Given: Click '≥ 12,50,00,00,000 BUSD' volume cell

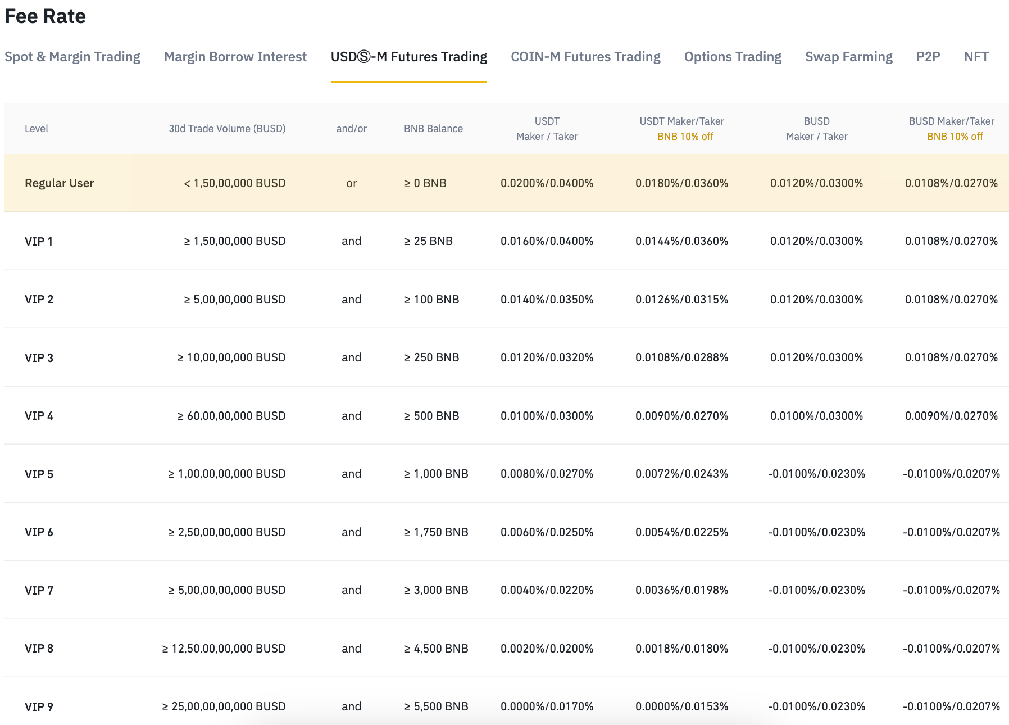Looking at the screenshot, I should [224, 649].
